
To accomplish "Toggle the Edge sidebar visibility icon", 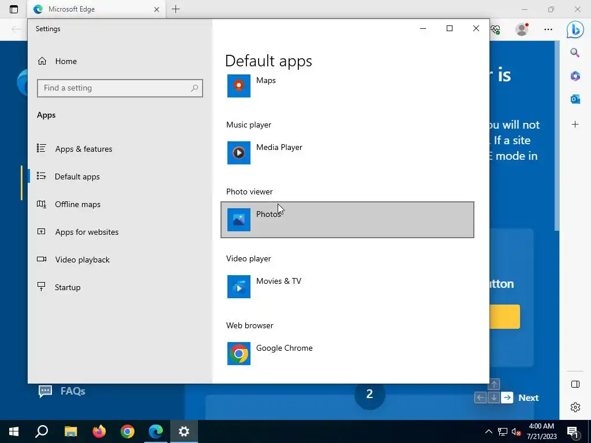I will (x=575, y=384).
